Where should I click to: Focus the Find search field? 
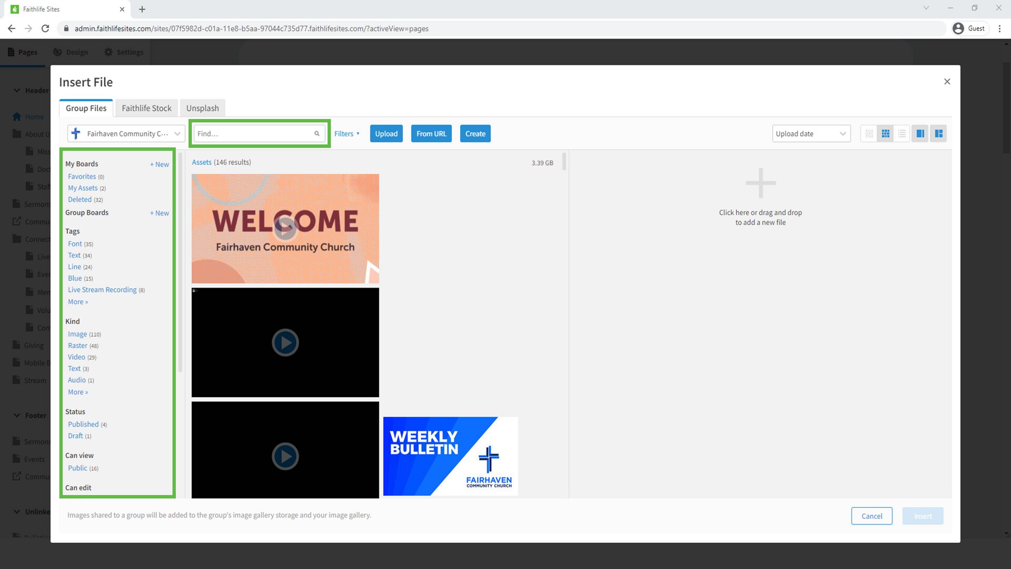[259, 134]
